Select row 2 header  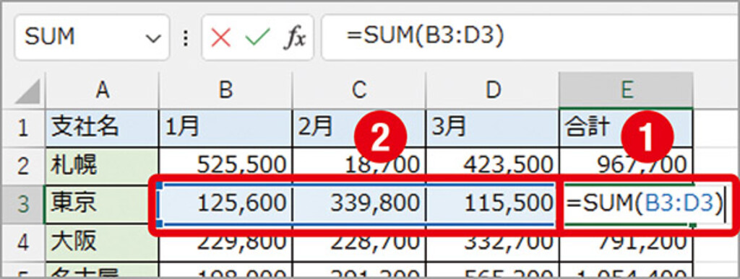(x=22, y=166)
